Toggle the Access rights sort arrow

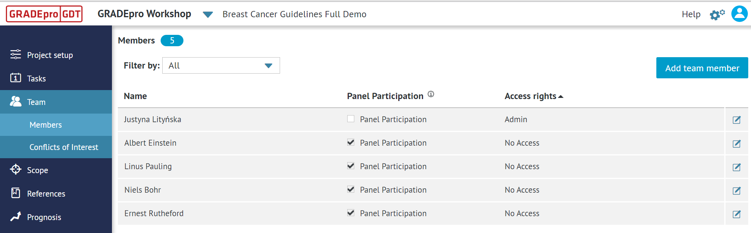pos(561,96)
